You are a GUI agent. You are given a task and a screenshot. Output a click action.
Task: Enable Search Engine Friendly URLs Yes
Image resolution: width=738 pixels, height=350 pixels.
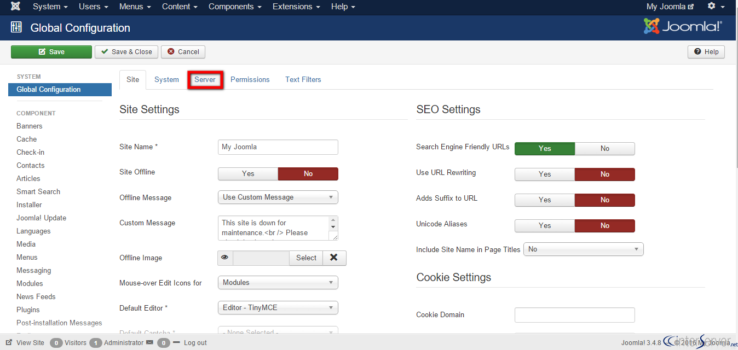pos(545,149)
